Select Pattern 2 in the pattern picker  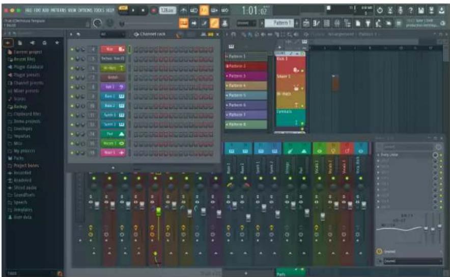[246, 66]
